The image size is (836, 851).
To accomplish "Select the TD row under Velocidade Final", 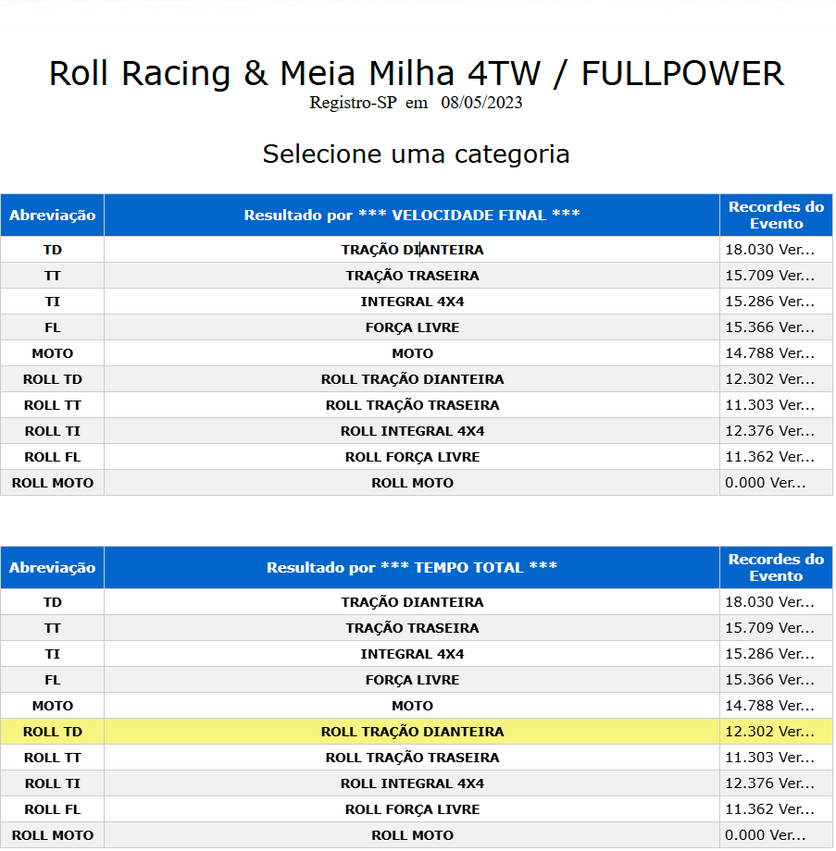I will (53, 250).
